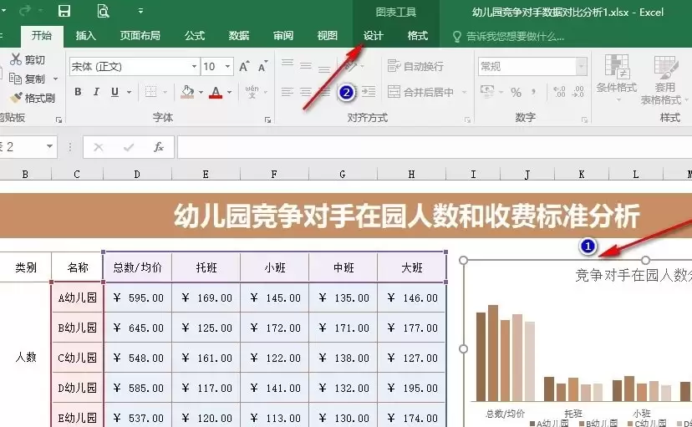Viewport: 692px width, 427px height.
Task: Expand the font name dropdown
Action: point(194,67)
